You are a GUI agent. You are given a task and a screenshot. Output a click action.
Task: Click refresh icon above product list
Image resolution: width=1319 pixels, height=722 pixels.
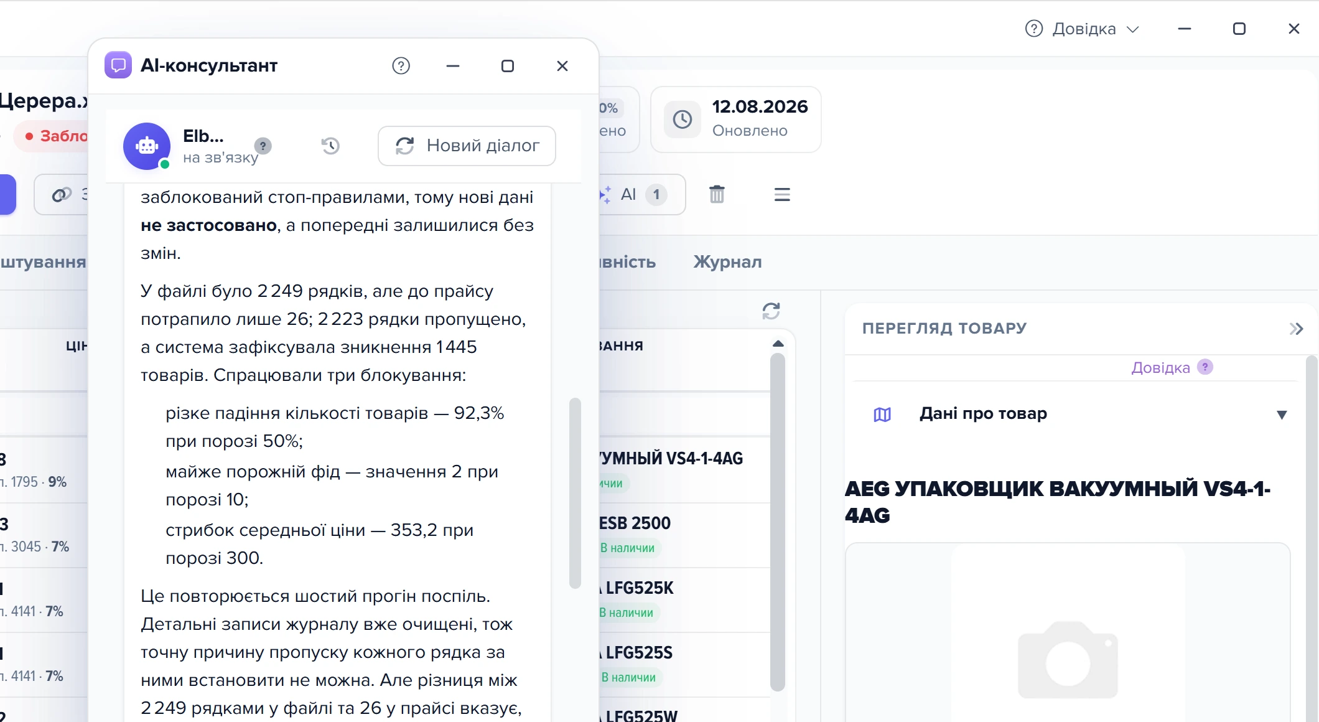771,311
